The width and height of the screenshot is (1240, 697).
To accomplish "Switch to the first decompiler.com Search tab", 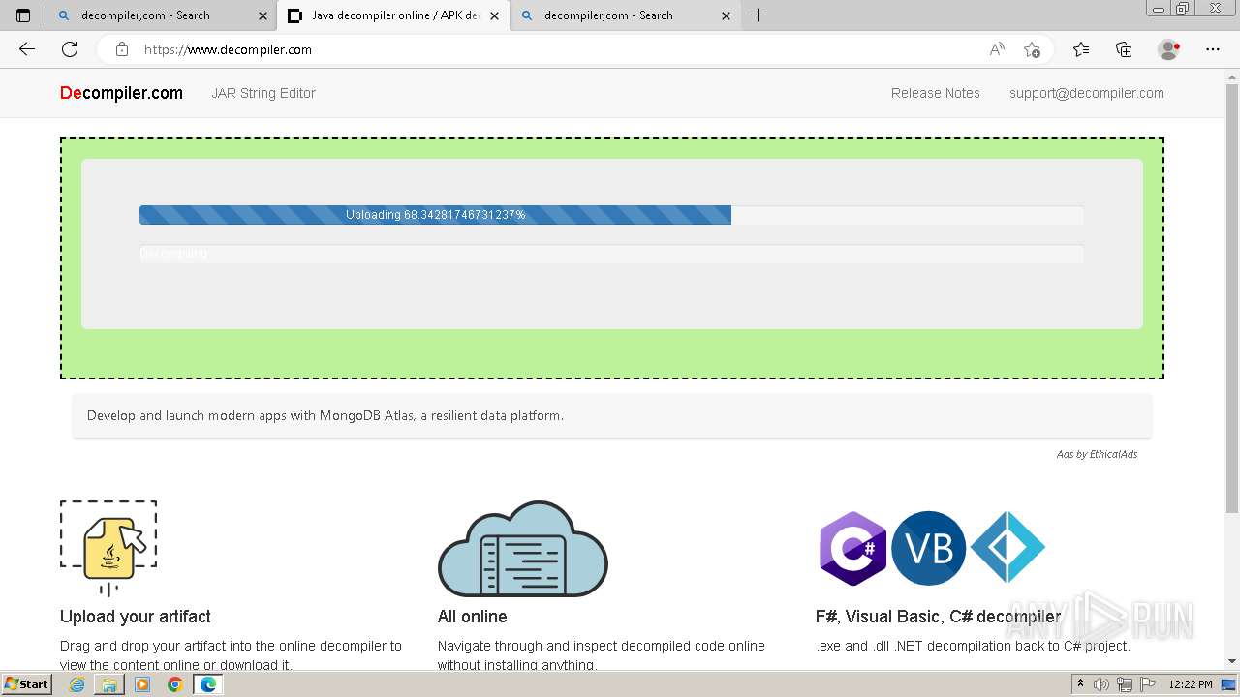I will (x=162, y=15).
